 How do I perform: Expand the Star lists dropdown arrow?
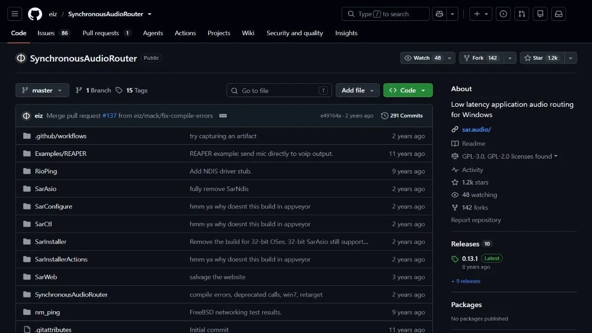point(570,58)
